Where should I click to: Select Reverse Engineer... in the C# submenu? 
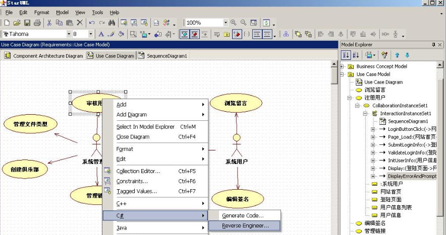click(x=245, y=226)
